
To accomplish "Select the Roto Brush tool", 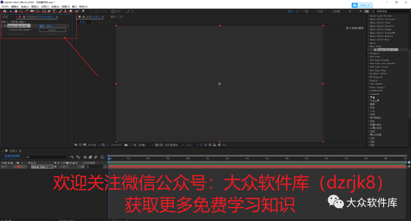I will pos(77,11).
